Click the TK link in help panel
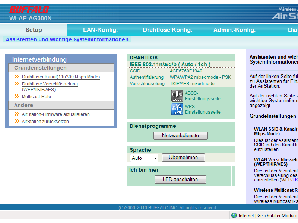 point(295,180)
